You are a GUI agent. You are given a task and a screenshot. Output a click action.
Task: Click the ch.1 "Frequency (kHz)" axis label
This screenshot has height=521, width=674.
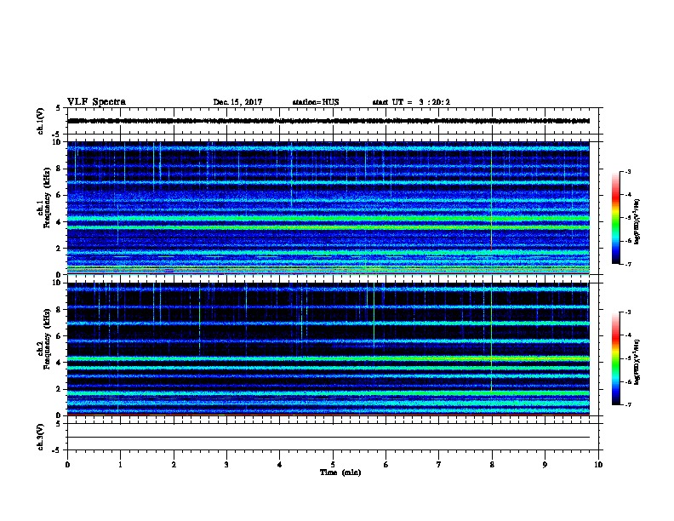47,198
